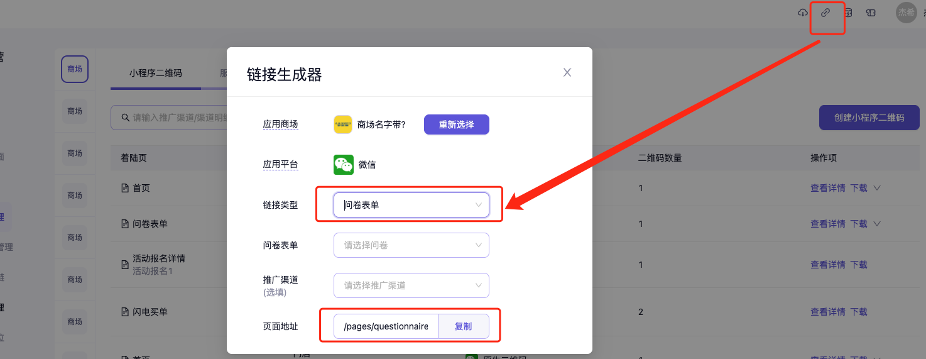Click the 重新选择 button
Image resolution: width=926 pixels, height=359 pixels.
pos(456,124)
